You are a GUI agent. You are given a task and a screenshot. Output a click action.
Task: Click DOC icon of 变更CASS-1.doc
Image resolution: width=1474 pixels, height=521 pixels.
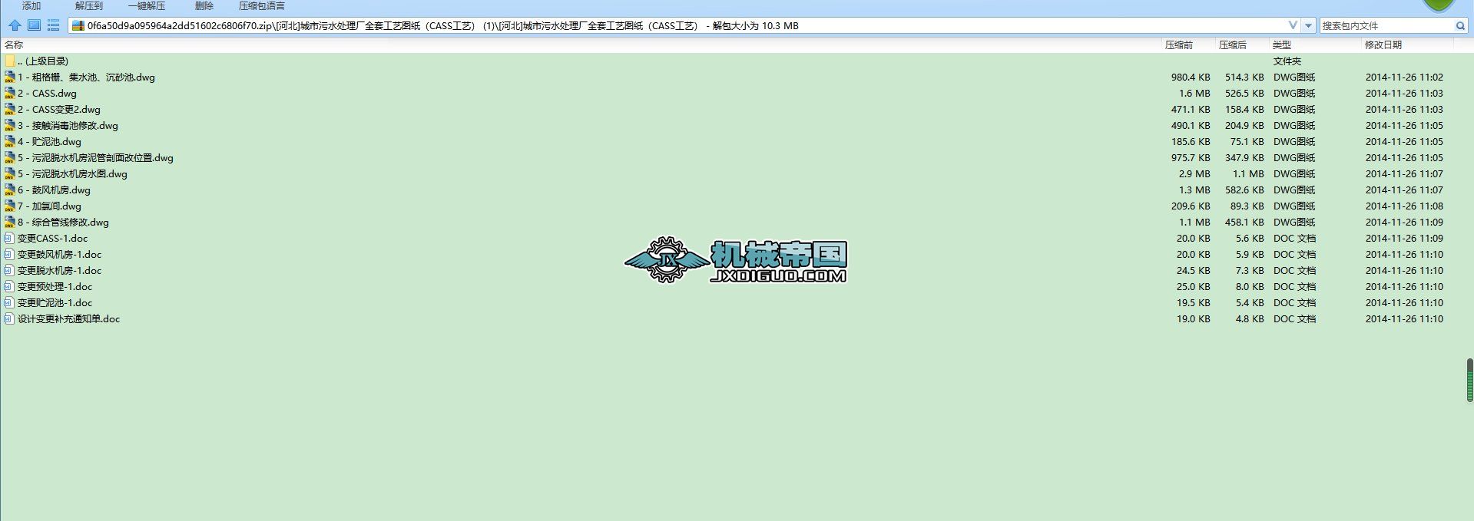click(x=9, y=238)
